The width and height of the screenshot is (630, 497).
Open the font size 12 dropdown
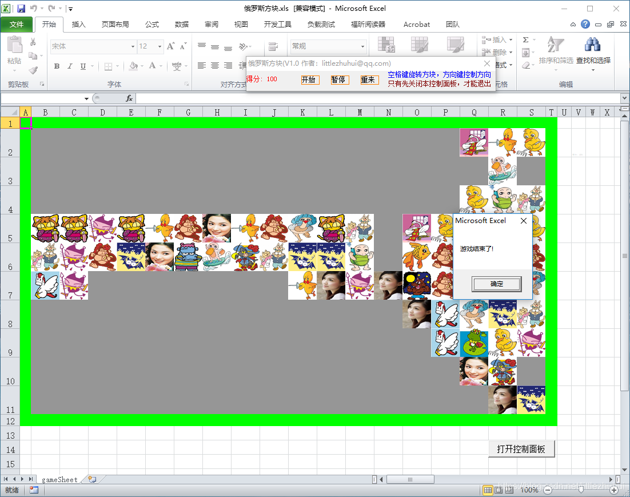coord(160,47)
